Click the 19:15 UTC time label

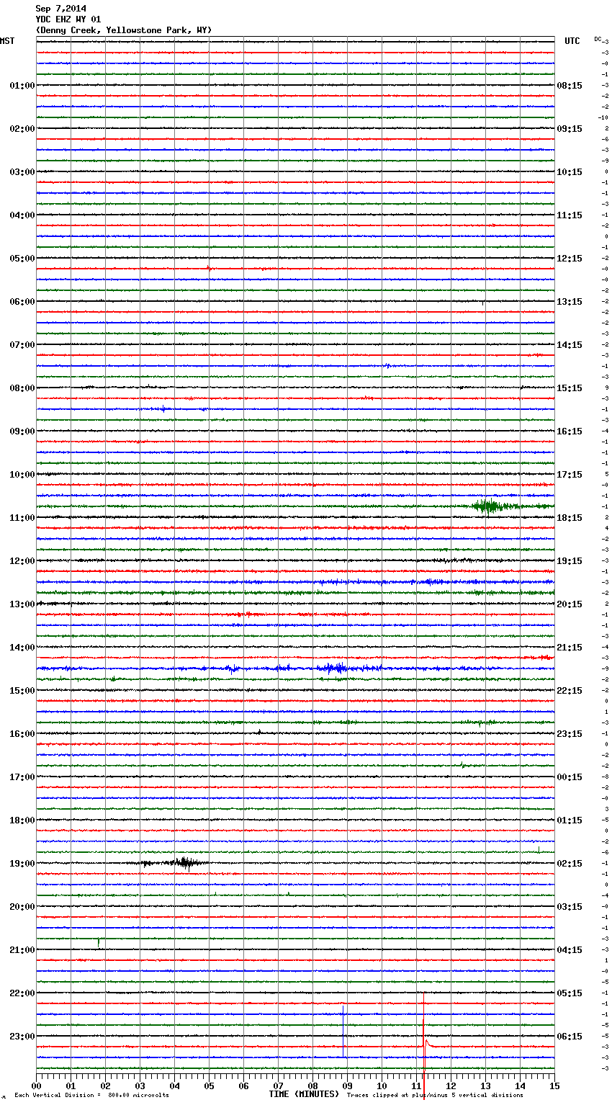[570, 561]
